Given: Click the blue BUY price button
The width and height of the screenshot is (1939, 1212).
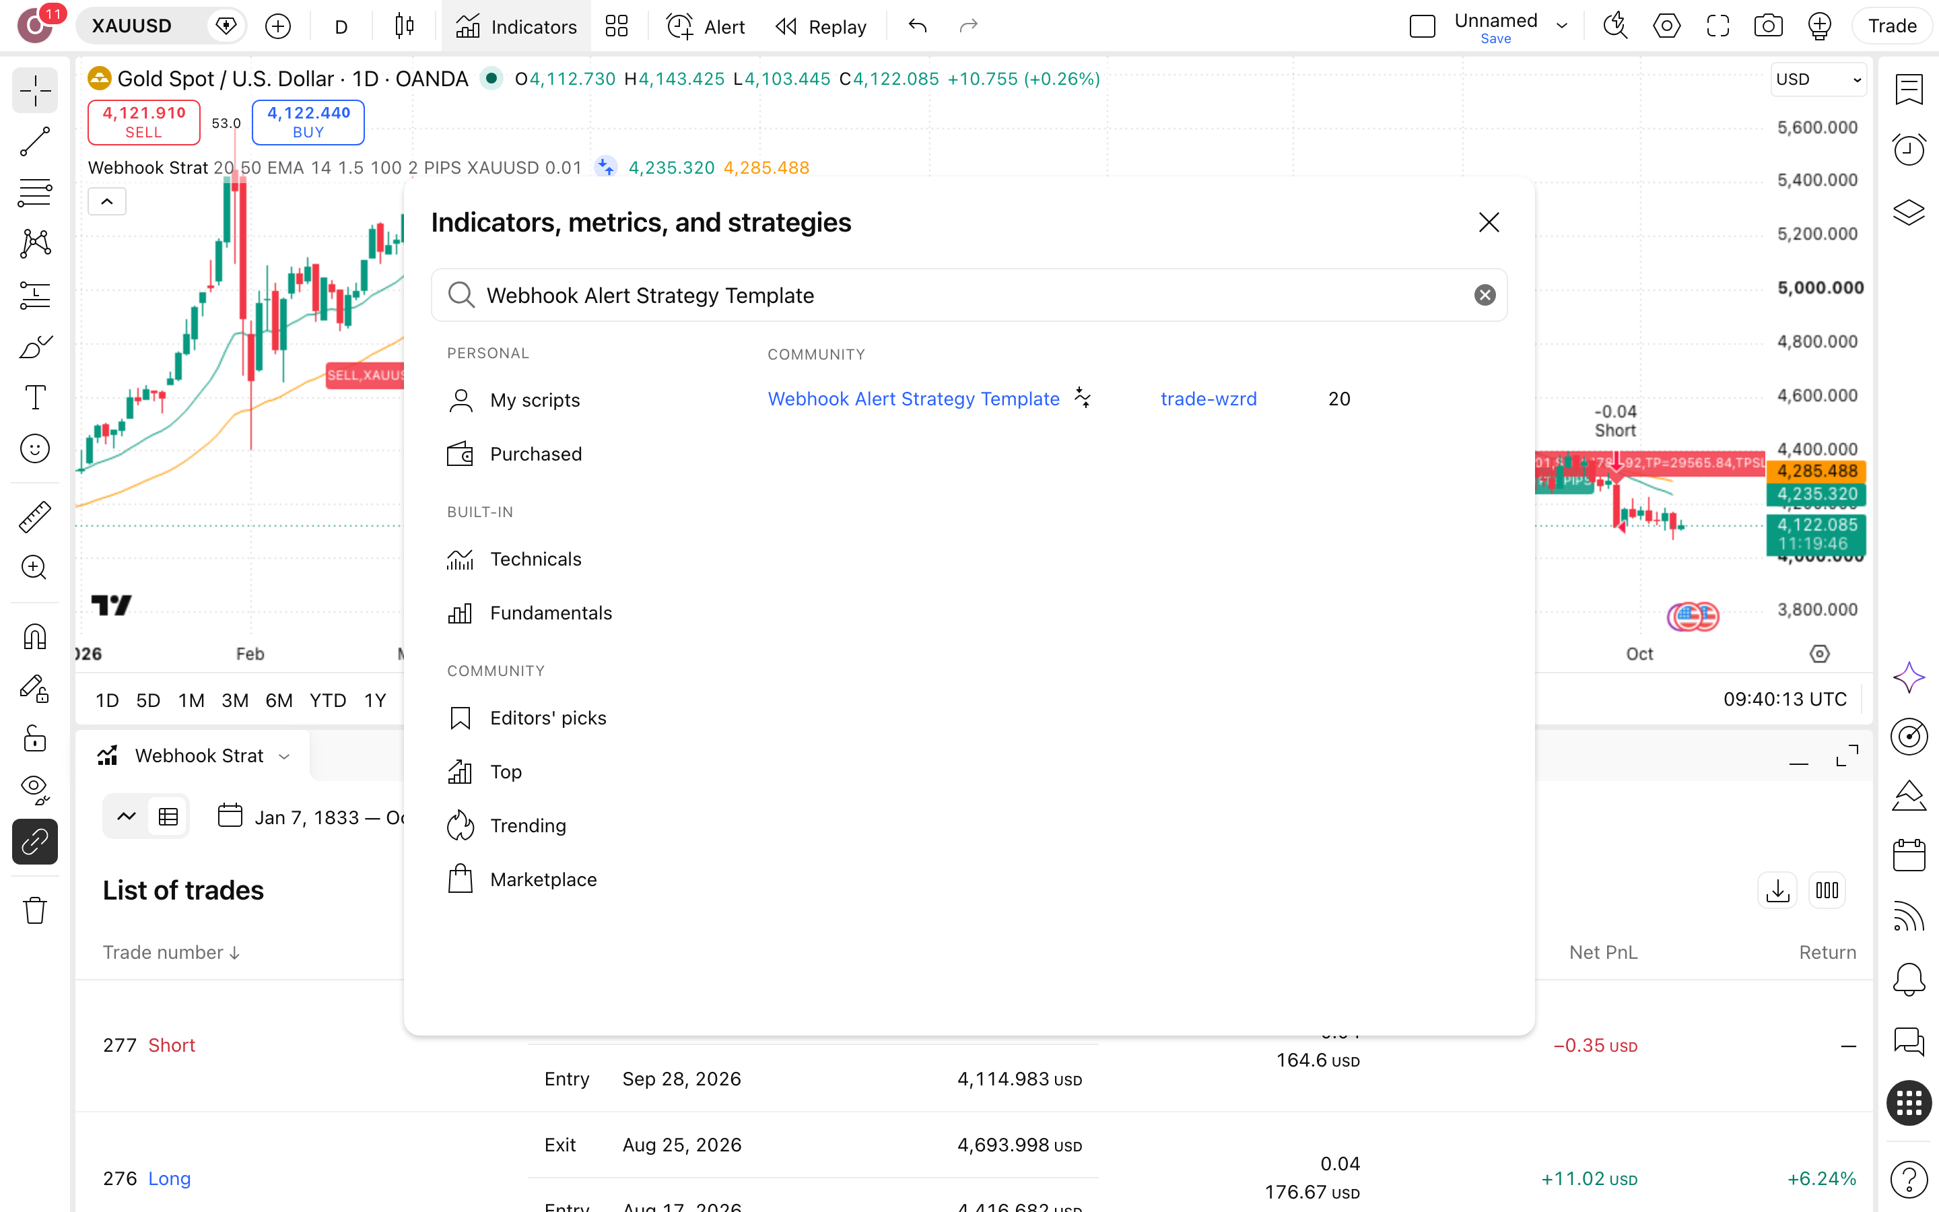Looking at the screenshot, I should pyautogui.click(x=308, y=122).
